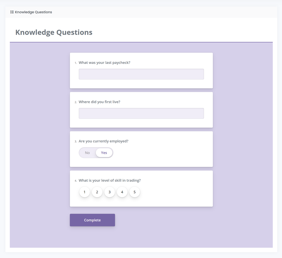Switch employment answer to No

point(87,153)
